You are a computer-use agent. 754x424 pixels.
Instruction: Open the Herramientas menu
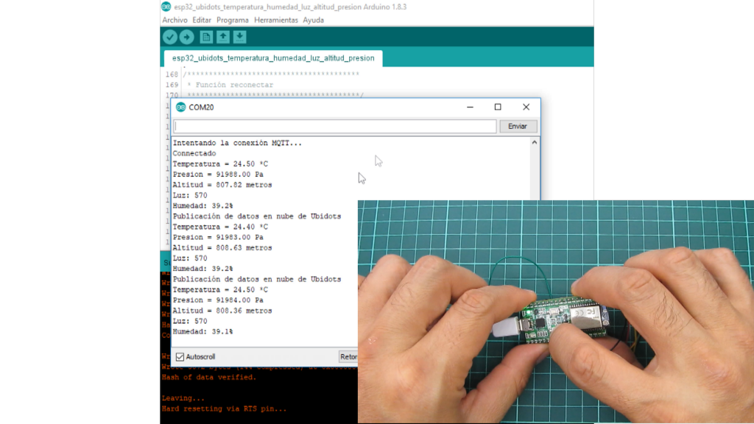276,20
